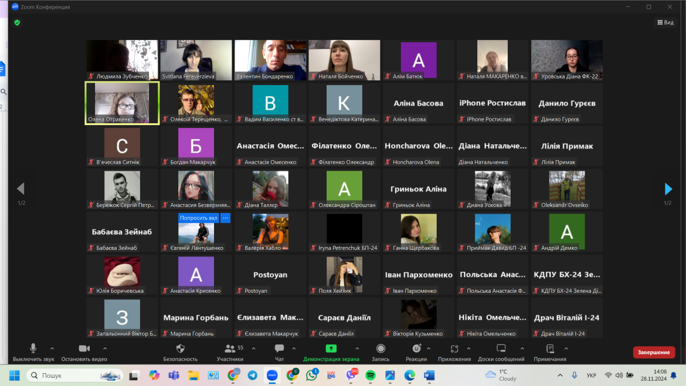Mute microphone with Выключить звук button

(33, 348)
